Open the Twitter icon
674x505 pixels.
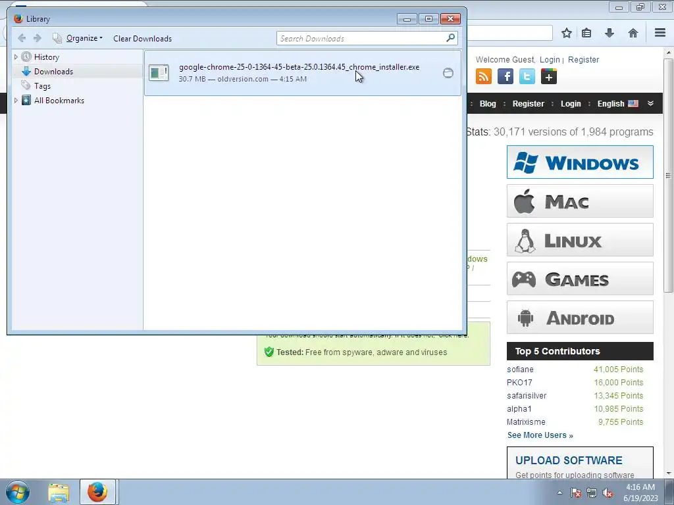pyautogui.click(x=527, y=76)
